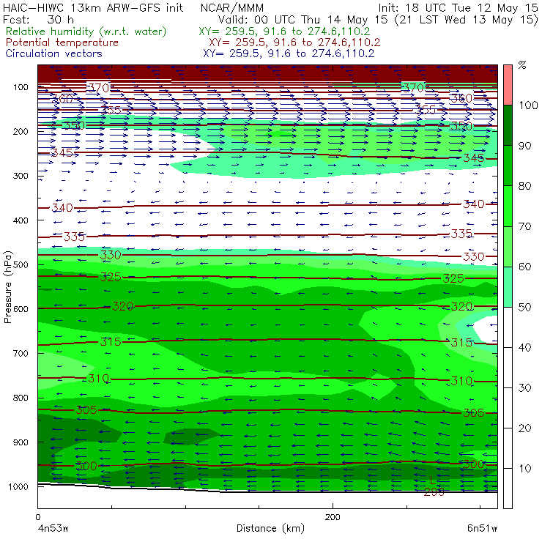
Task: Pick the 50–60% aquamarine colorbar segment
Action: coord(508,287)
